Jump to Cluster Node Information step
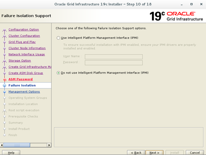The image size is (206, 155). (x=27, y=48)
